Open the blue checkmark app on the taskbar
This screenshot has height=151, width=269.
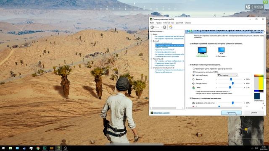(24, 148)
